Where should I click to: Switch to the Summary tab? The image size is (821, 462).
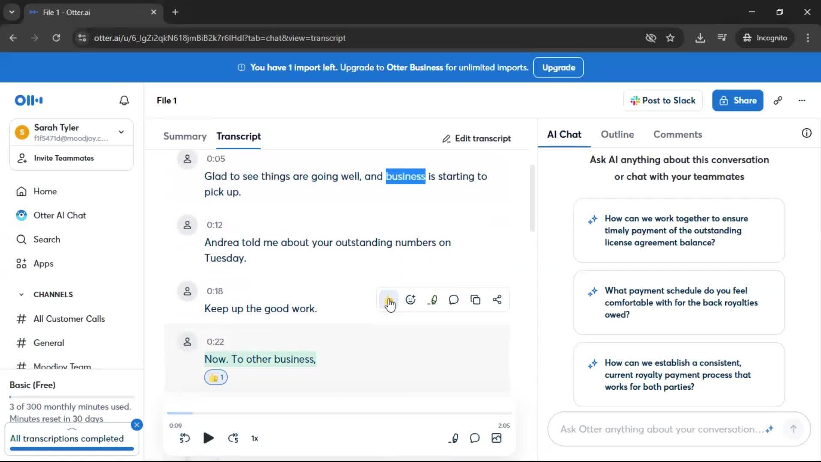point(185,136)
